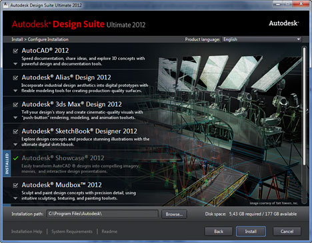Uncheck Autodesk Alias Design 2012 checkbox
The height and width of the screenshot is (243, 312).
pos(15,77)
